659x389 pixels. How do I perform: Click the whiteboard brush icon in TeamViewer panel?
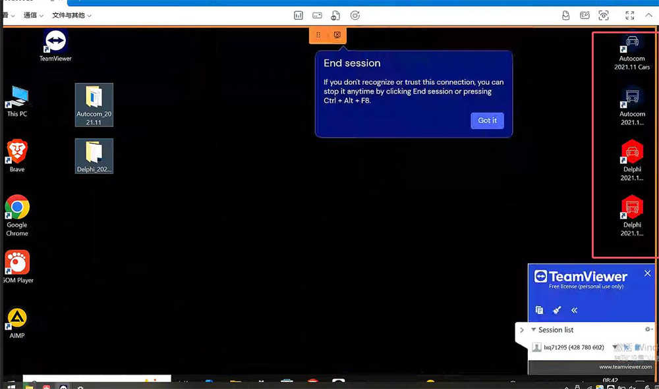tap(557, 310)
